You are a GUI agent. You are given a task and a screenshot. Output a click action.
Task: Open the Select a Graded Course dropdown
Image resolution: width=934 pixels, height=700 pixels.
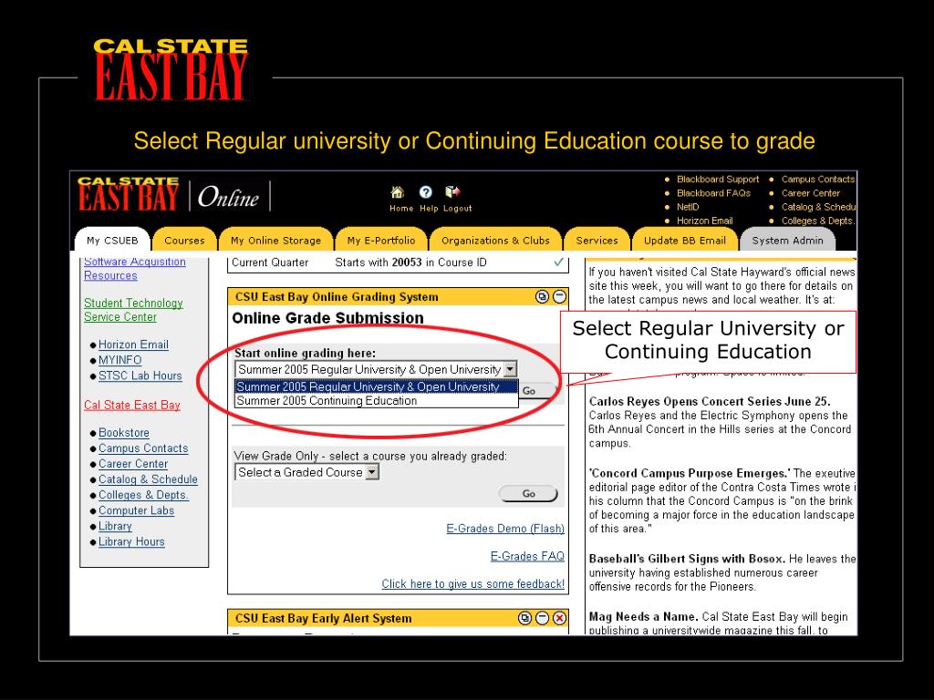(x=306, y=472)
